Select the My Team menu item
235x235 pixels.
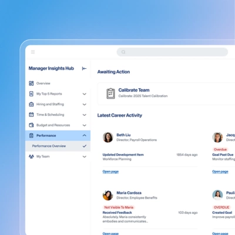(x=58, y=156)
